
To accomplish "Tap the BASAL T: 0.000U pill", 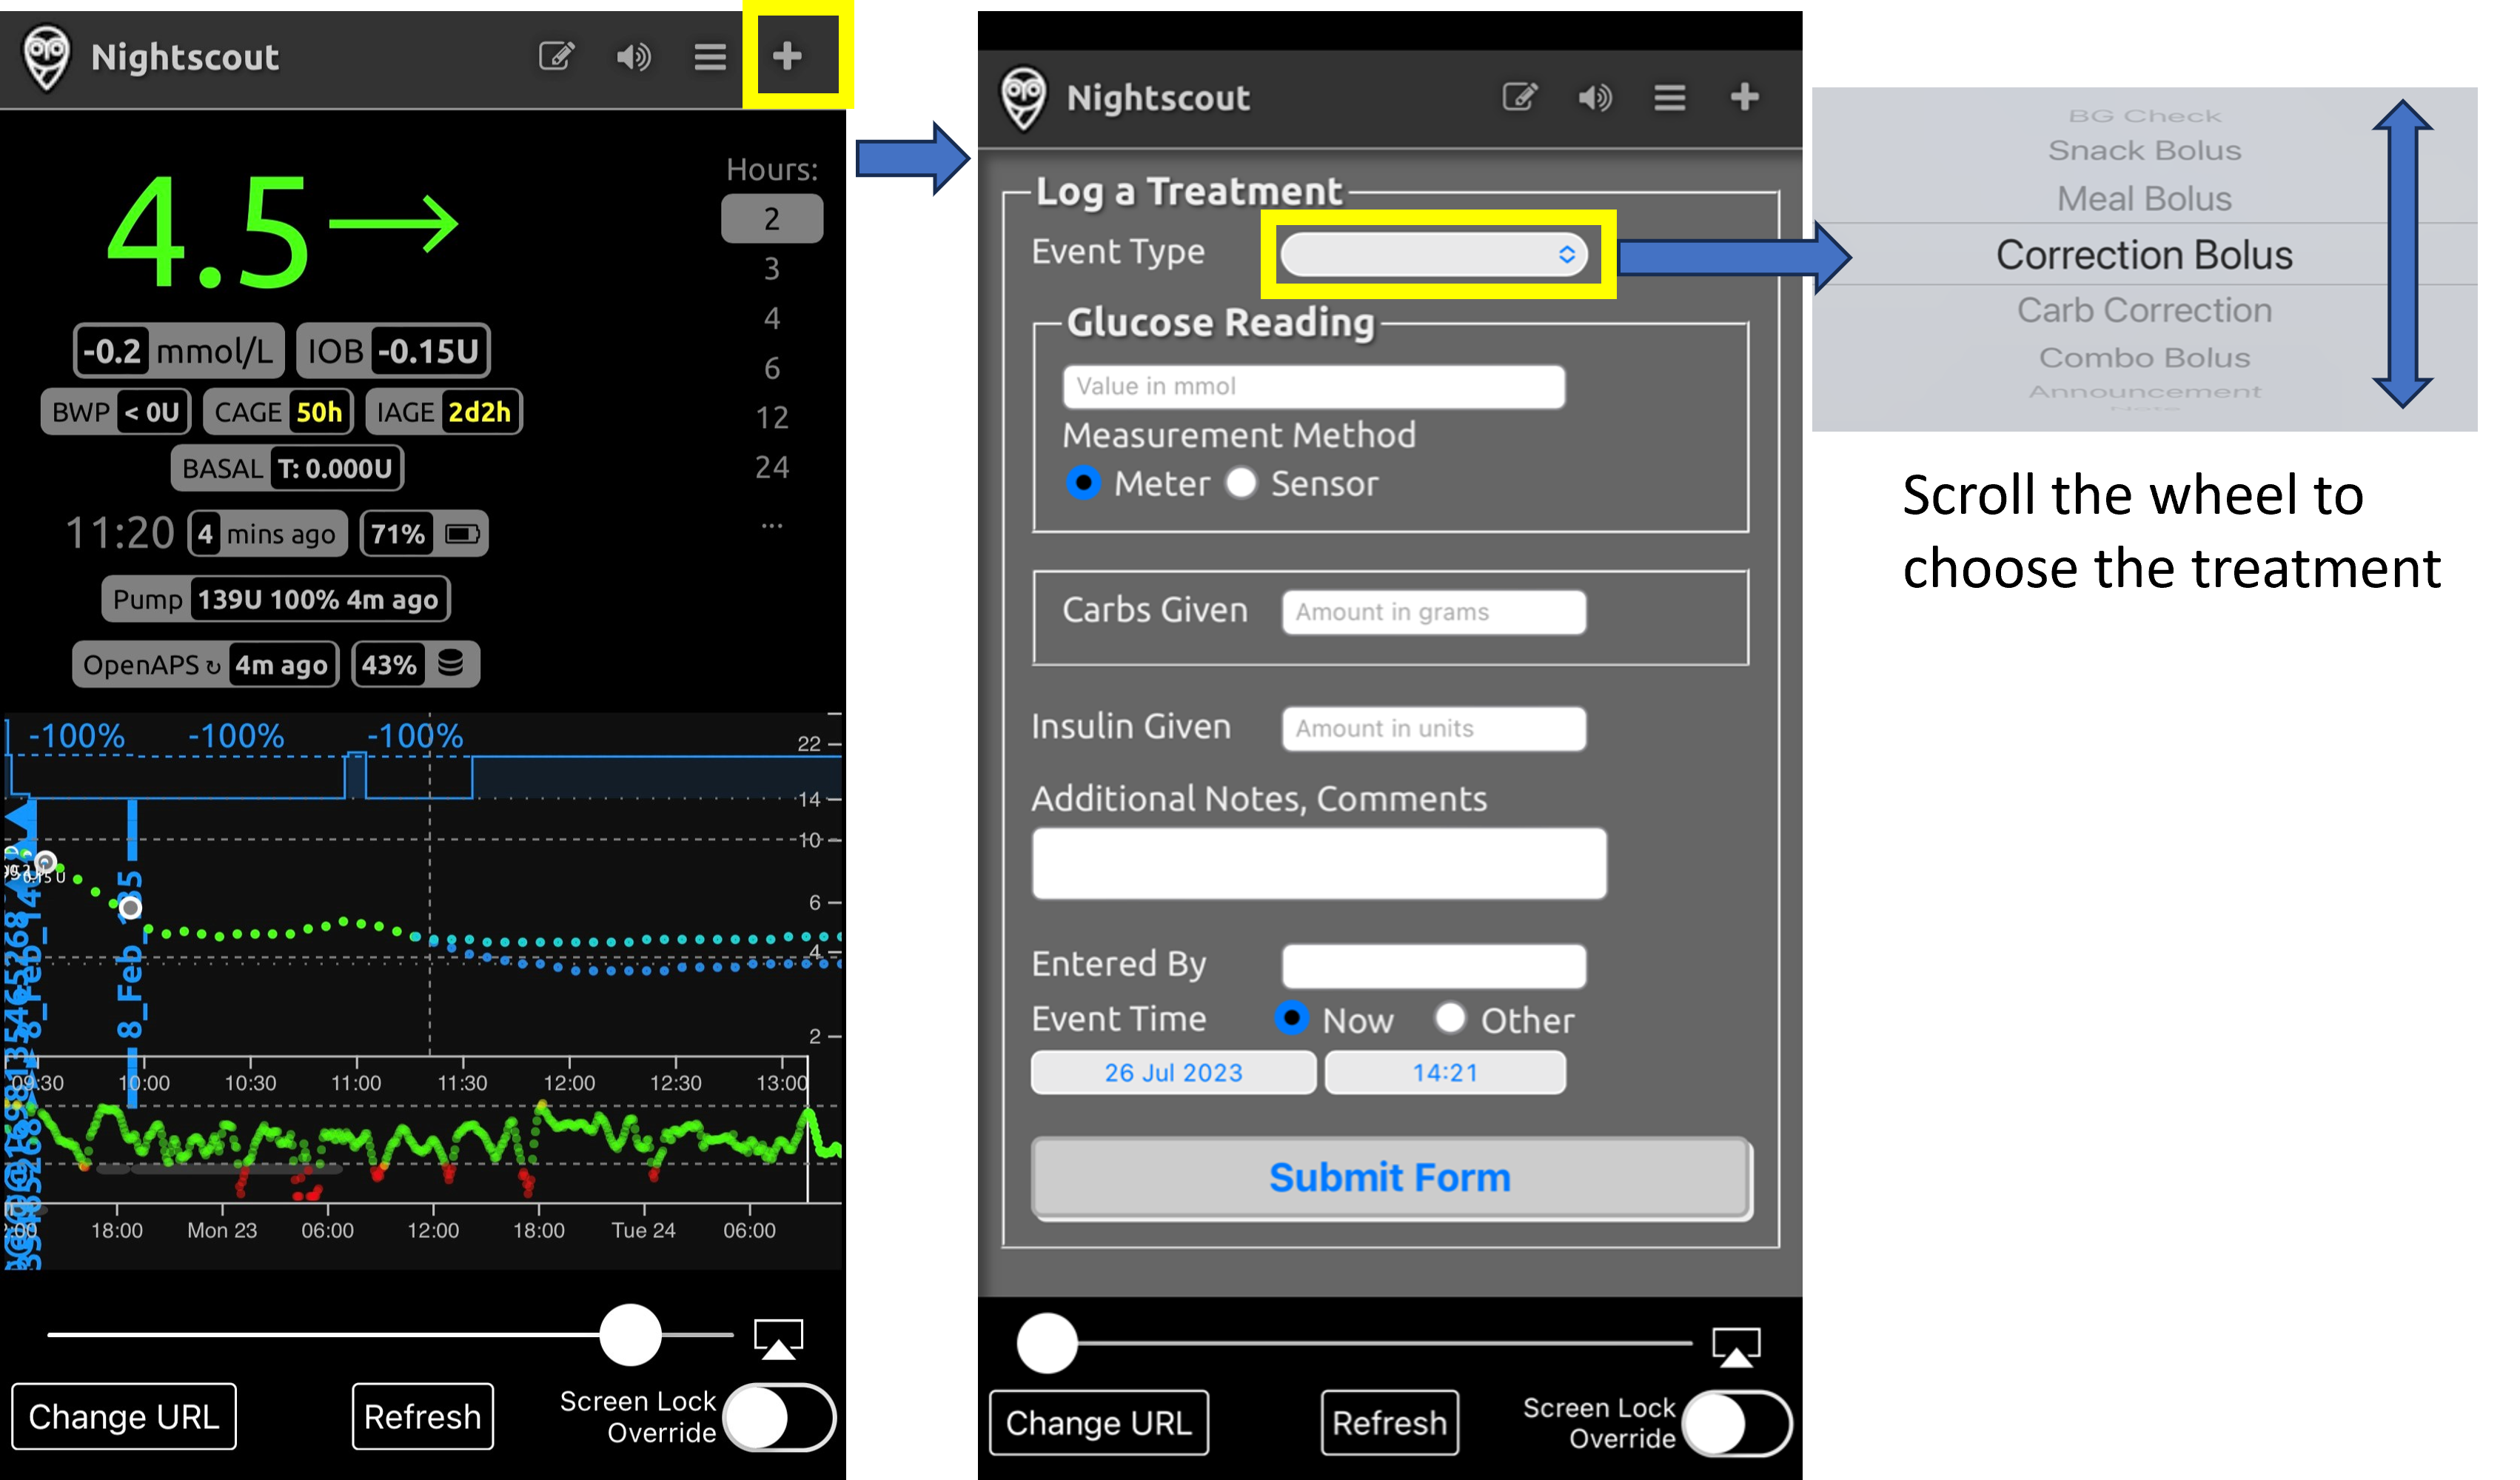I will pyautogui.click(x=287, y=468).
